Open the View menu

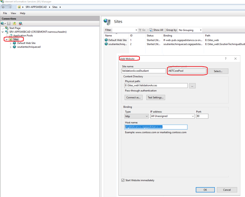(13, 13)
